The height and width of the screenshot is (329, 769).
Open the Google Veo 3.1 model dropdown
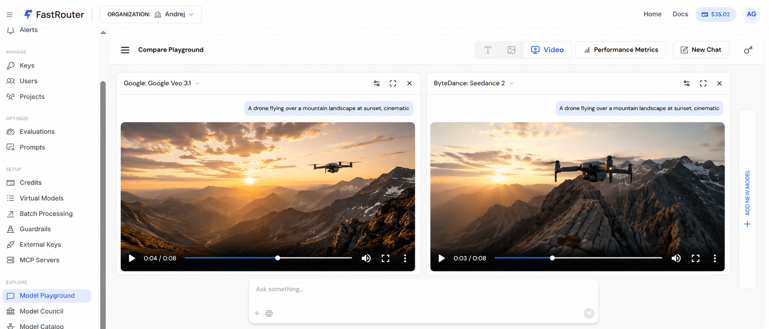pyautogui.click(x=162, y=83)
